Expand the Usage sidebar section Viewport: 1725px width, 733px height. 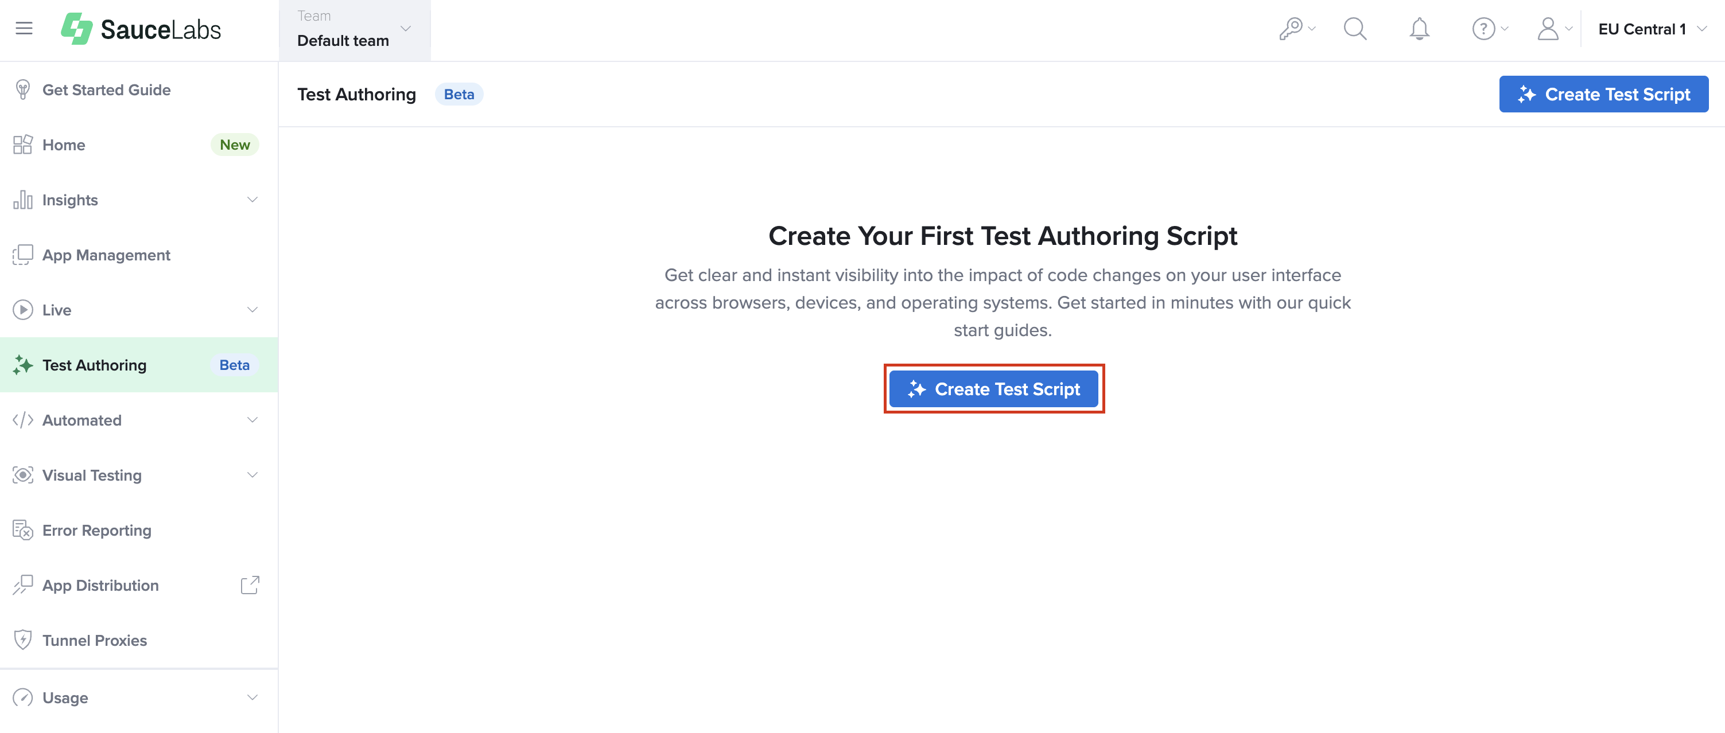click(x=252, y=697)
